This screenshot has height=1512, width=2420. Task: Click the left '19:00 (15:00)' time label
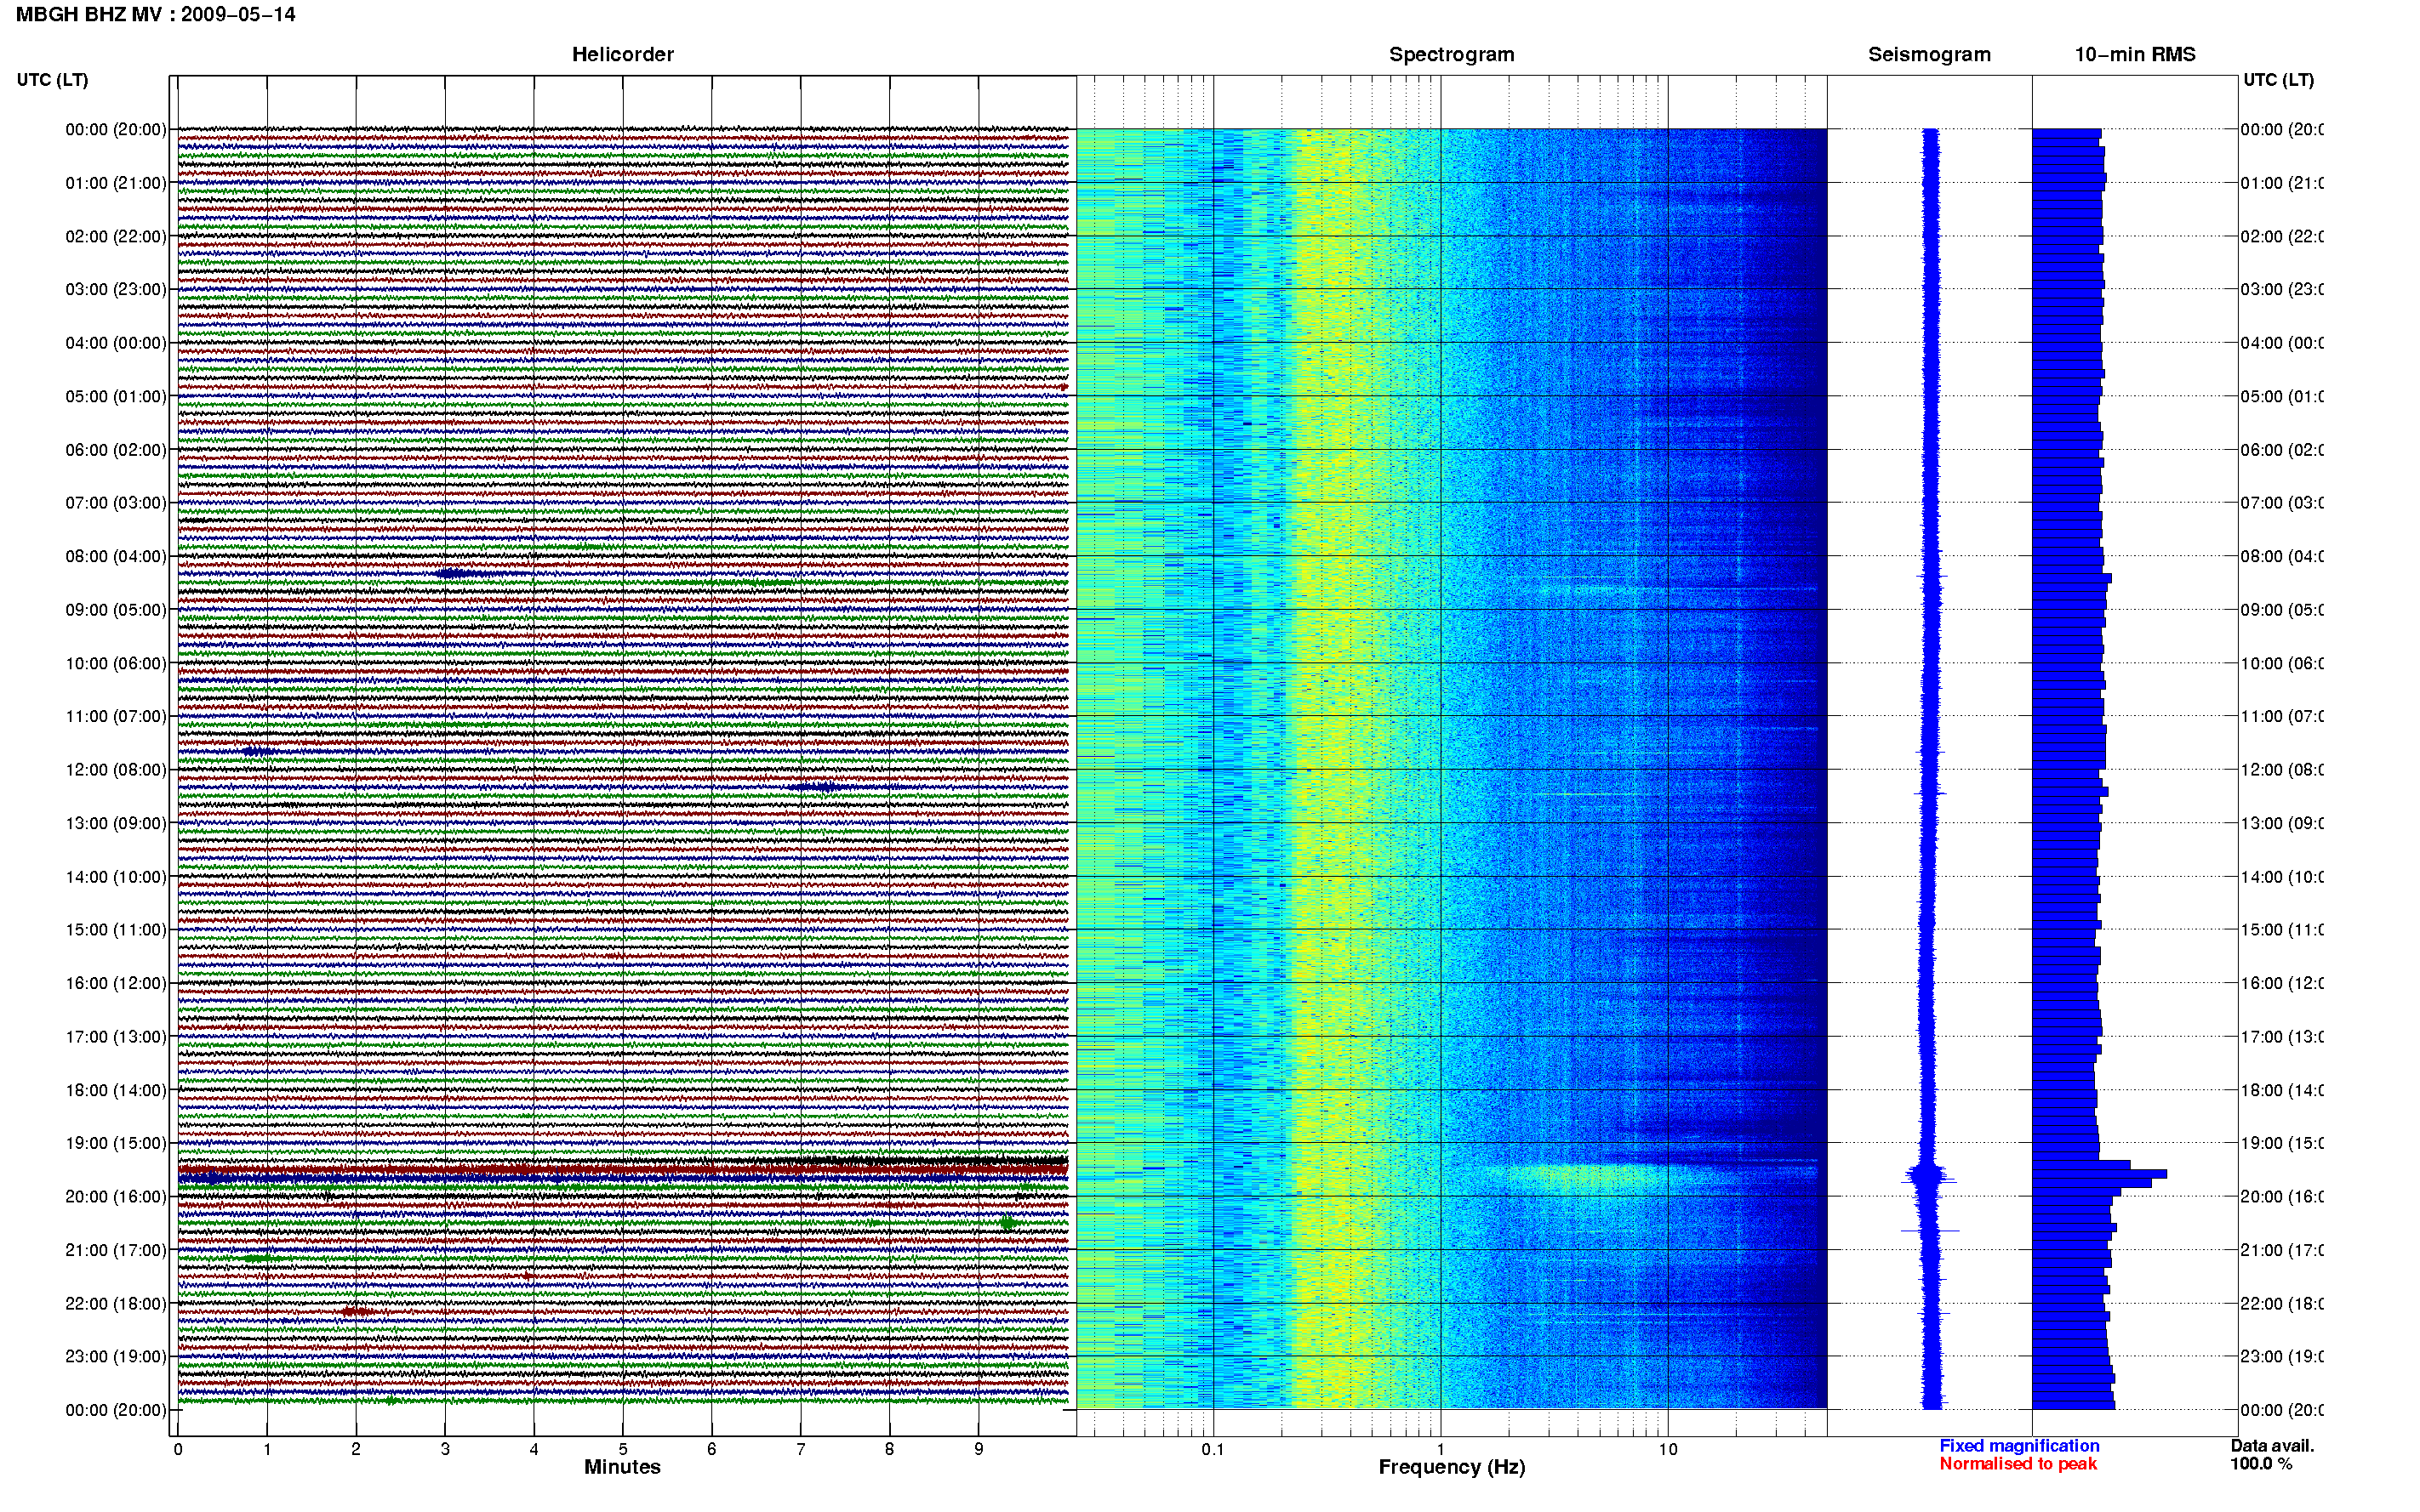point(116,1143)
